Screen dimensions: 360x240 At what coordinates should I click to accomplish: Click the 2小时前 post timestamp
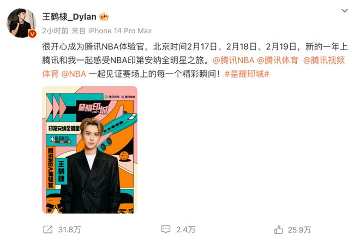(x=55, y=31)
